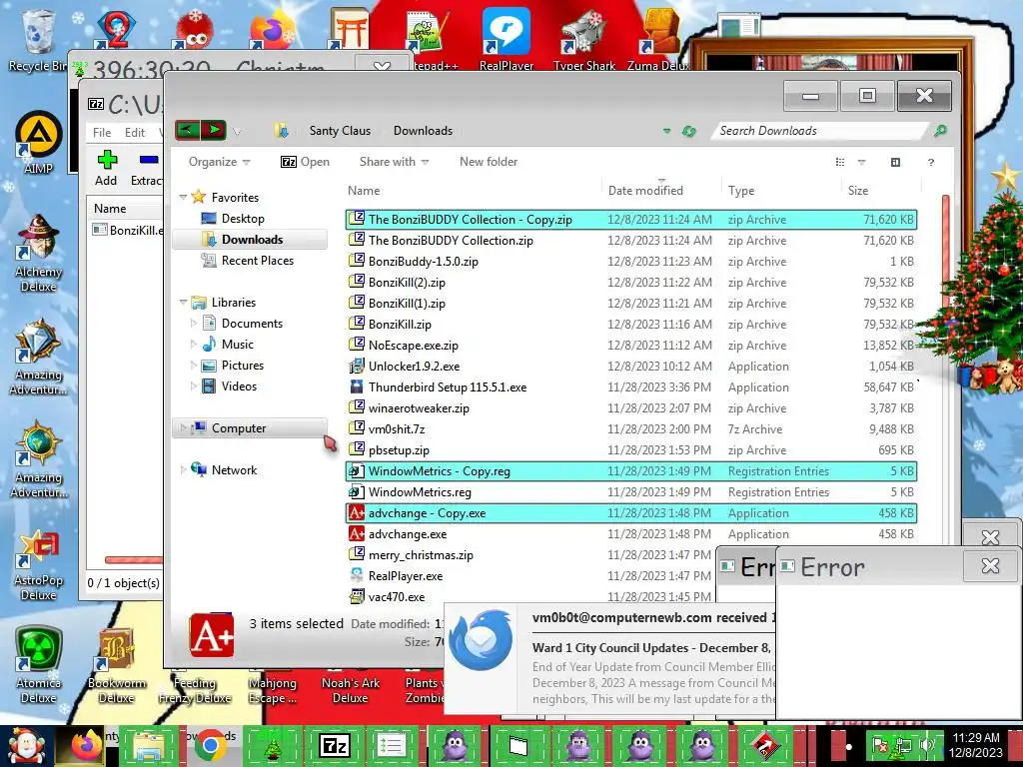Click the advchange.exe red A+ icon

(x=357, y=533)
